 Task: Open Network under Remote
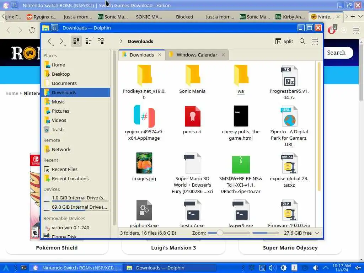click(x=76, y=150)
